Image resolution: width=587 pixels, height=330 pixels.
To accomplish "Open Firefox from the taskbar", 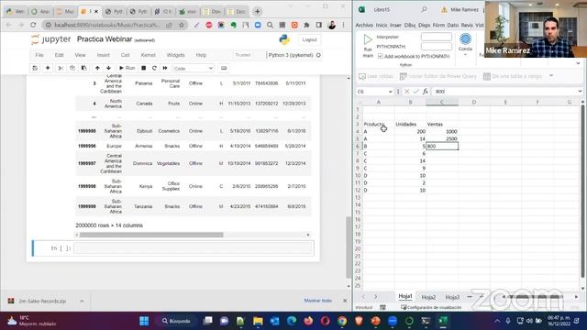I will [308, 321].
